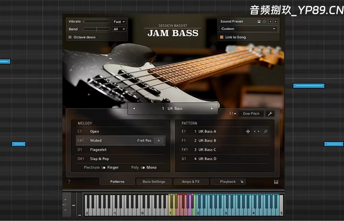Click the blue C2 key on the keyboard
The width and height of the screenshot is (344, 221).
coord(198,212)
